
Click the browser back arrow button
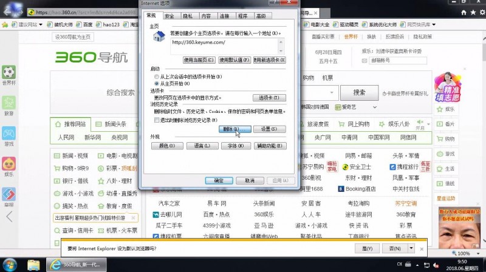[7, 12]
